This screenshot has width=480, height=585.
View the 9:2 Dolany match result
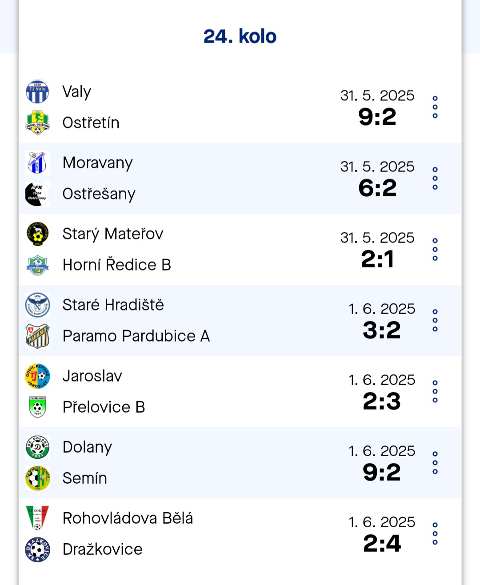(x=382, y=472)
